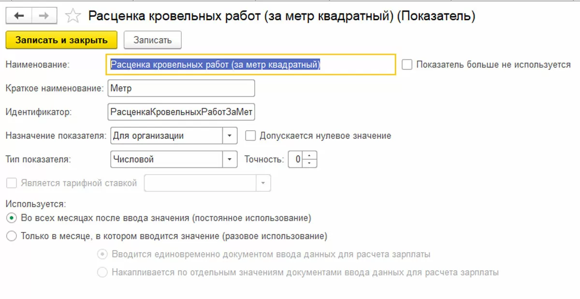Toggle 'Является тарифной ставкой' checkbox
Screen dimensions: 580x299
pyautogui.click(x=11, y=183)
